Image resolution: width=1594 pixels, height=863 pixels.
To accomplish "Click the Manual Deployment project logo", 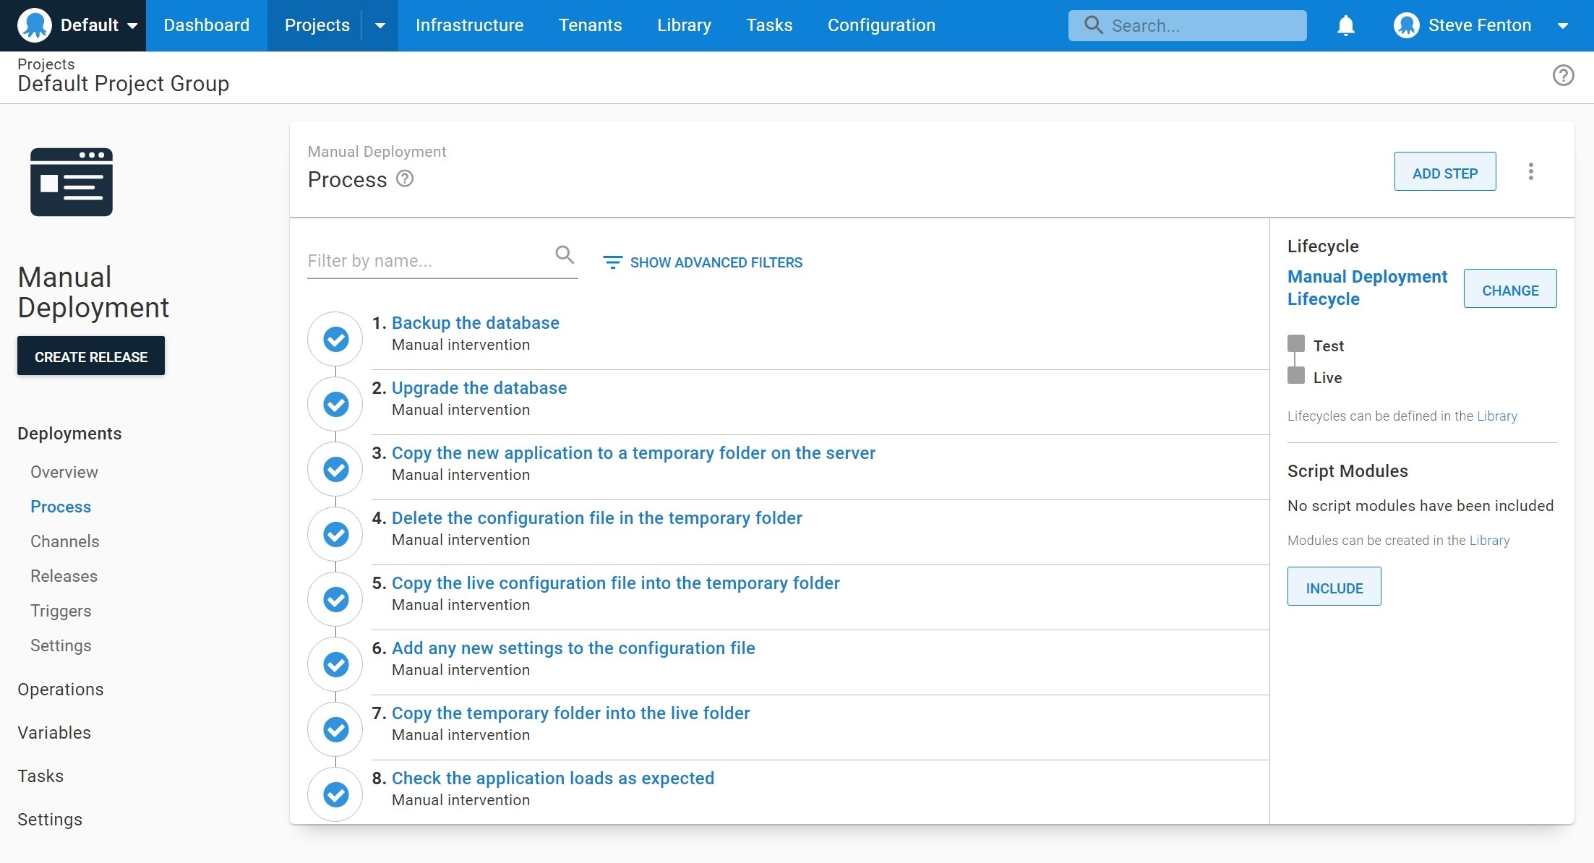I will point(72,182).
